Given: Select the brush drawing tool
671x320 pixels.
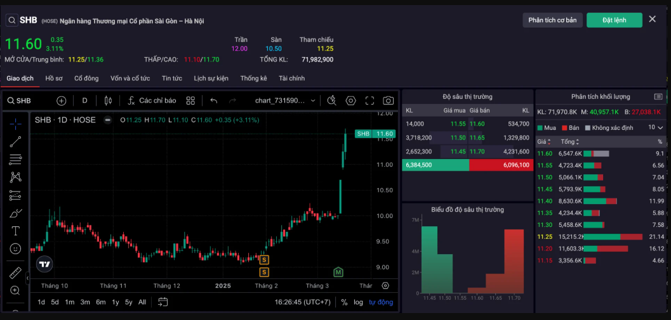Looking at the screenshot, I should coord(15,213).
